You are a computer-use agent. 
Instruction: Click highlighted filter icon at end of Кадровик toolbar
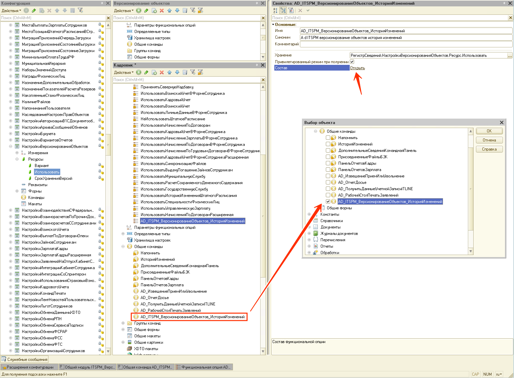pyautogui.click(x=200, y=72)
